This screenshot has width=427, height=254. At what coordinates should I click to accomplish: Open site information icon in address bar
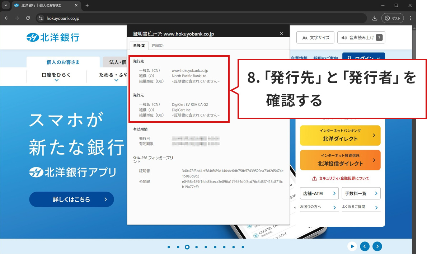point(41,18)
